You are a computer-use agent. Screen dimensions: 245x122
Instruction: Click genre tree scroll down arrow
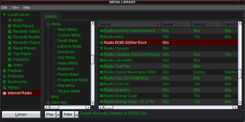point(93,103)
